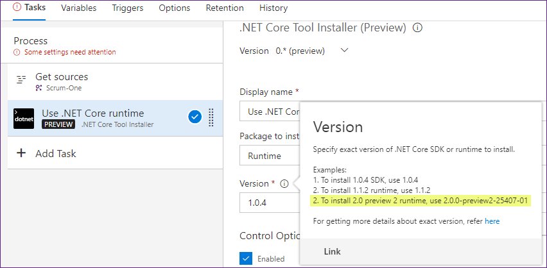Toggle the Enabled checkbox

coord(246,258)
